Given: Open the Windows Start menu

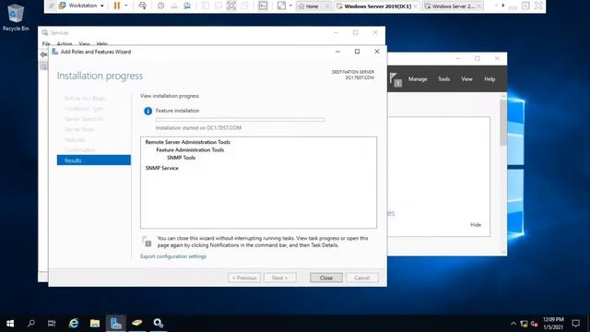Looking at the screenshot, I should [x=10, y=324].
